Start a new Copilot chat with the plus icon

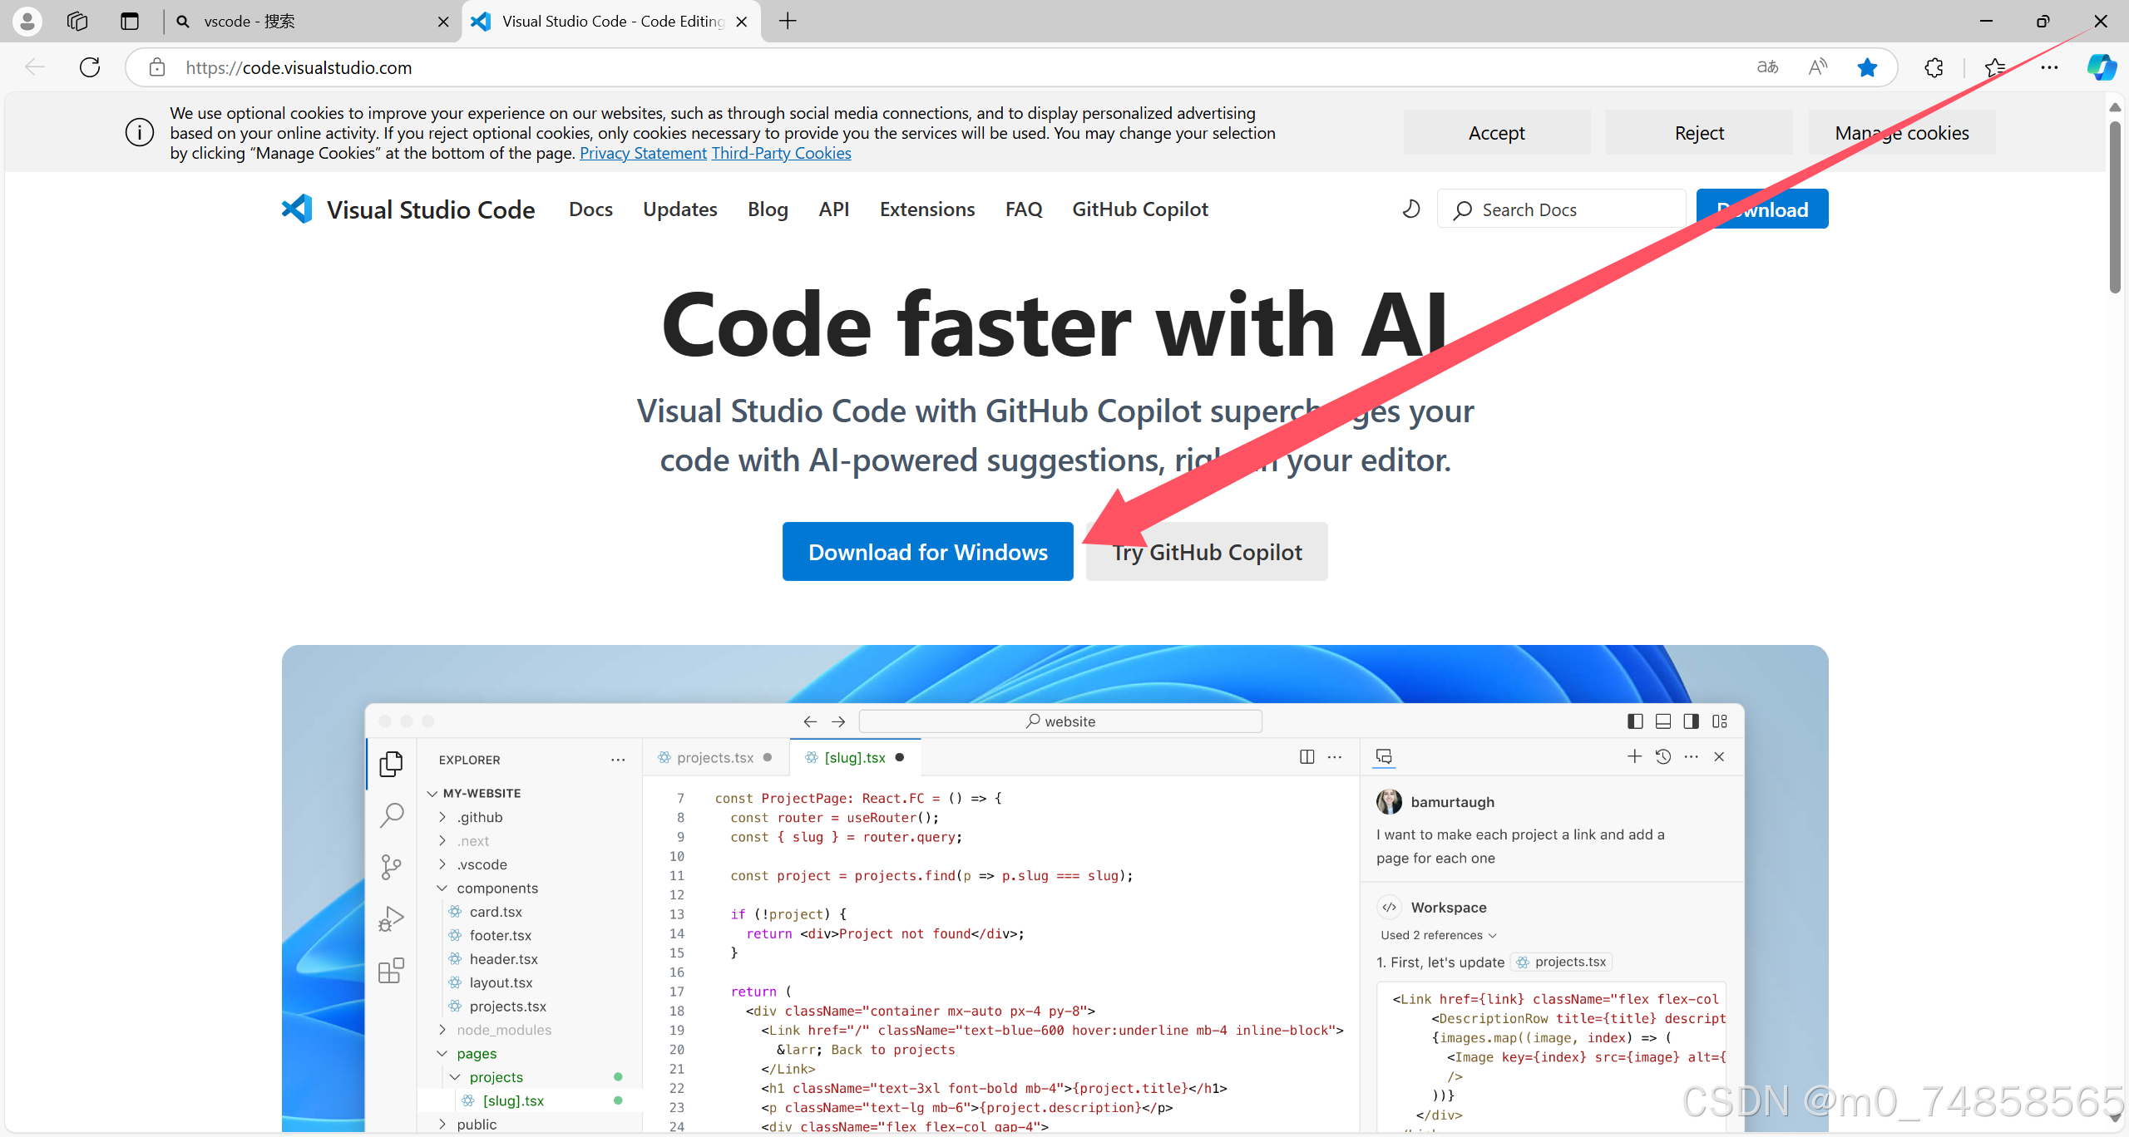[1634, 756]
